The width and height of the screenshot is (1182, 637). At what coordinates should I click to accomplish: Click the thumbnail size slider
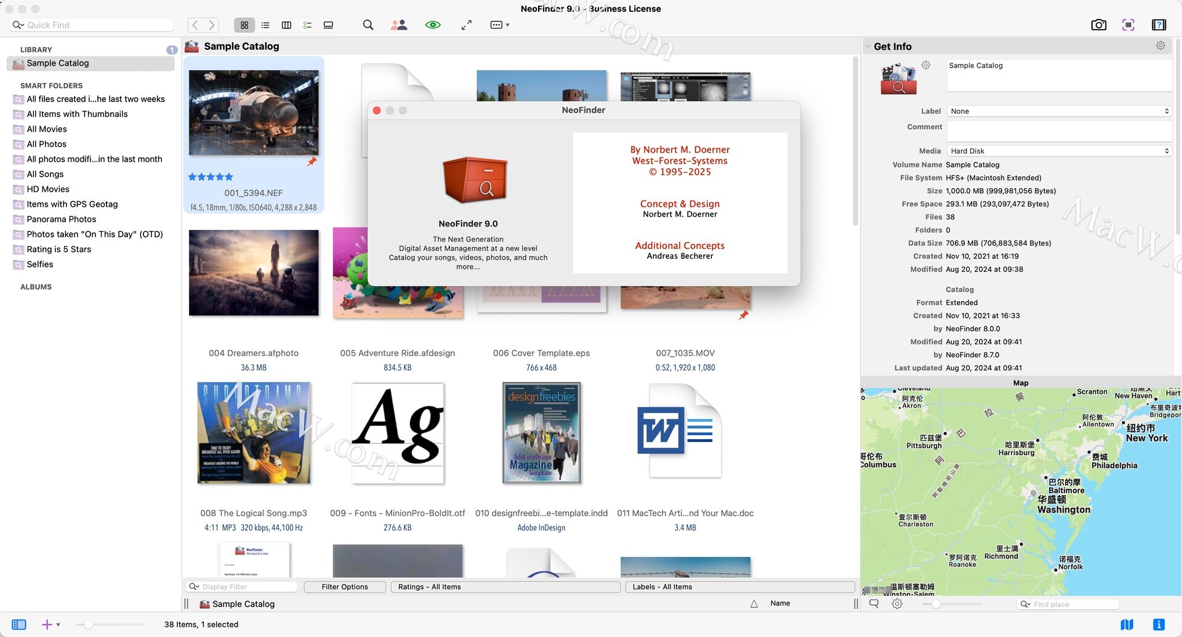click(x=89, y=625)
